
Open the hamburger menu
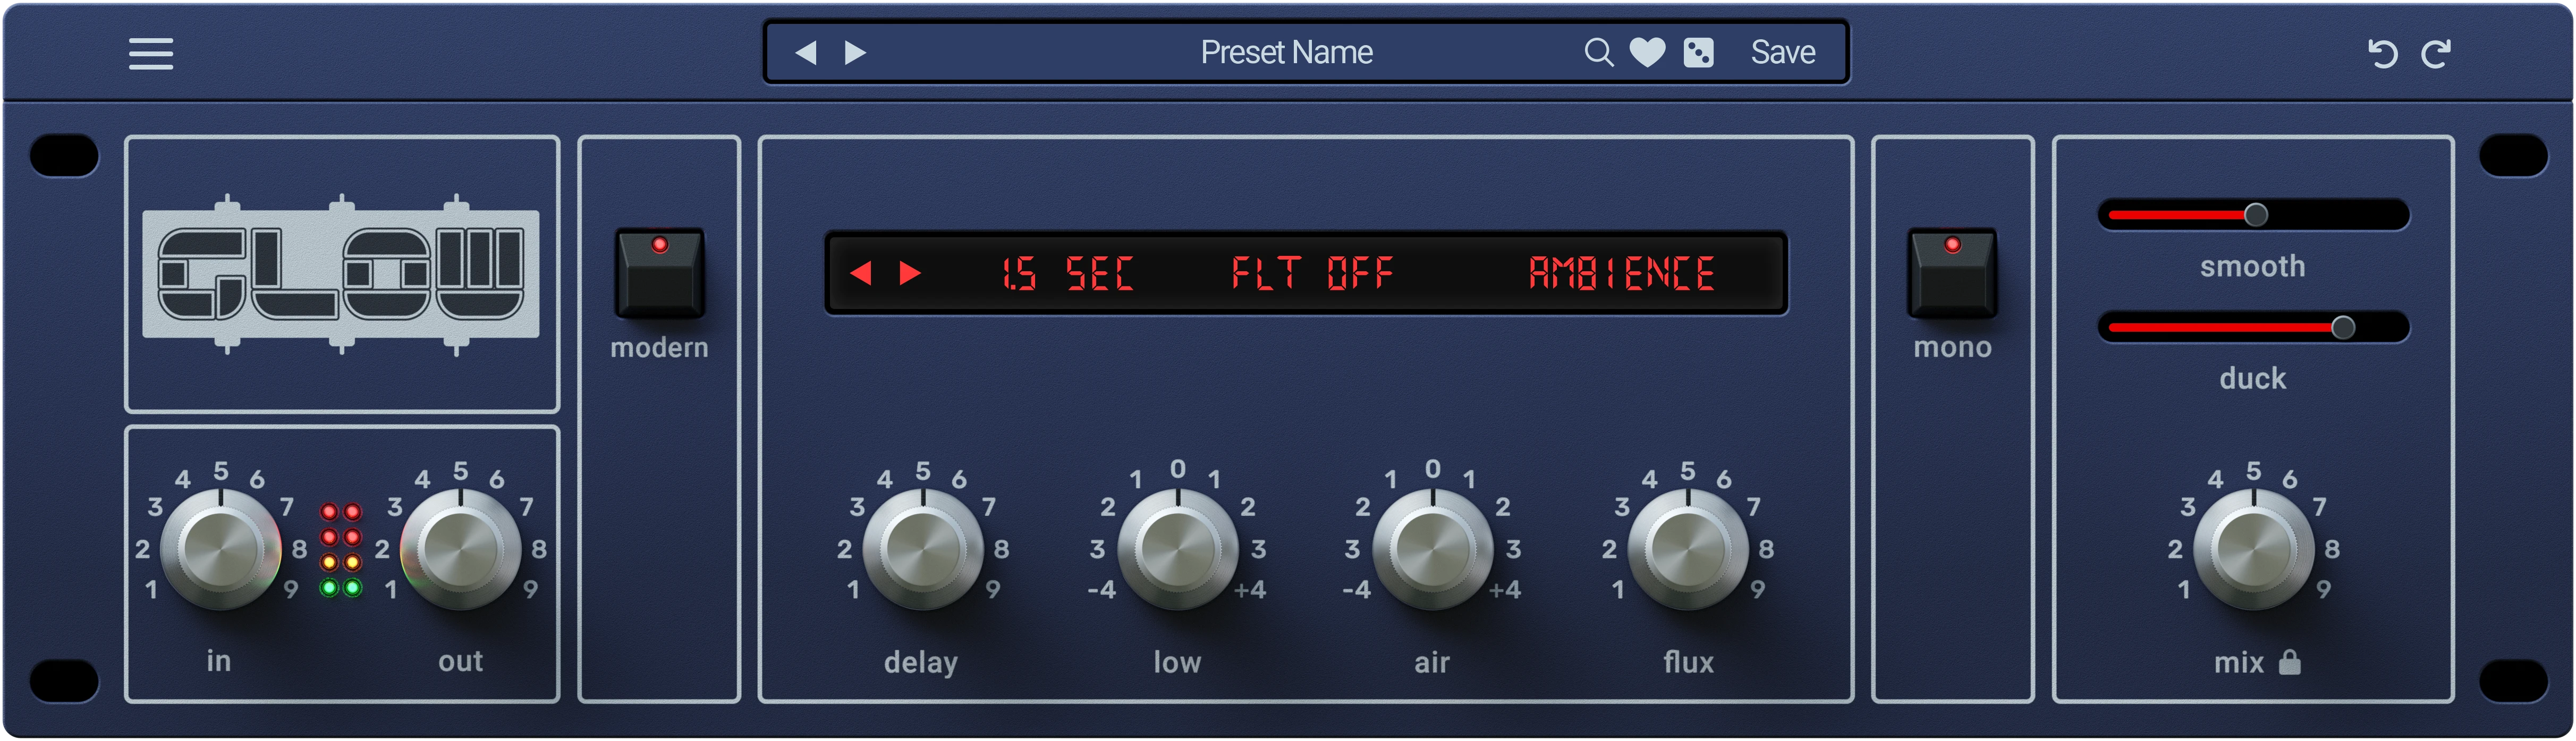(151, 53)
